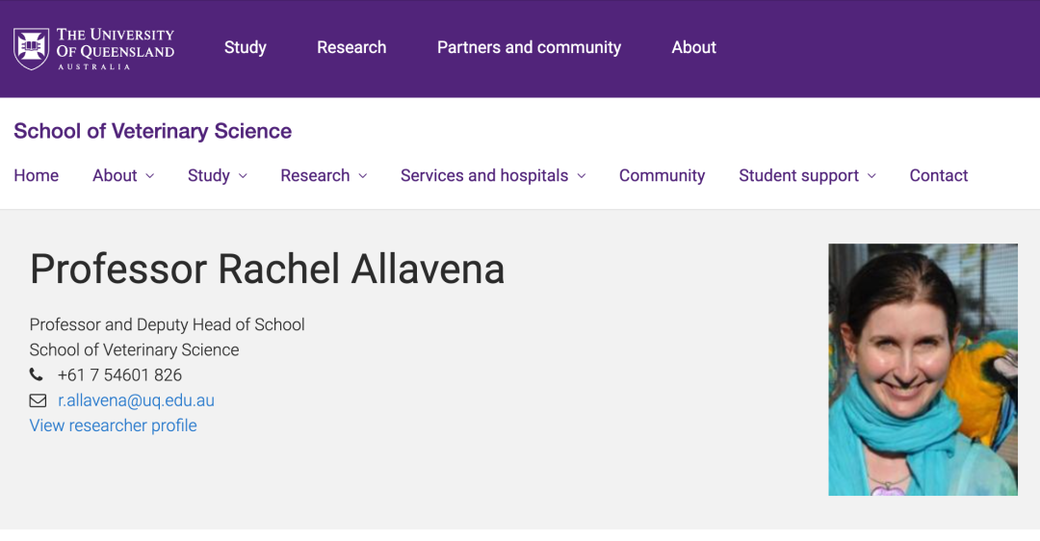Email r.allavena@uq.edu.au link
1040x541 pixels.
(136, 400)
